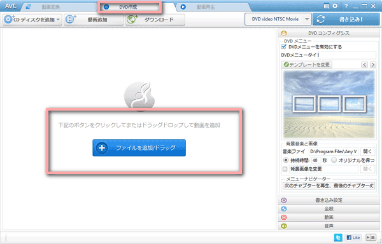Enable 背景画像を変更 checkbox
This screenshot has height=244, width=382.
[x=285, y=169]
